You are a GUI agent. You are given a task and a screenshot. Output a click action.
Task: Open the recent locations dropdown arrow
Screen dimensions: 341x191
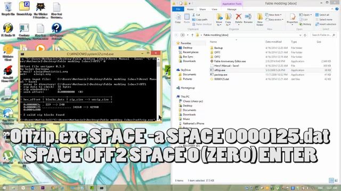click(188, 35)
